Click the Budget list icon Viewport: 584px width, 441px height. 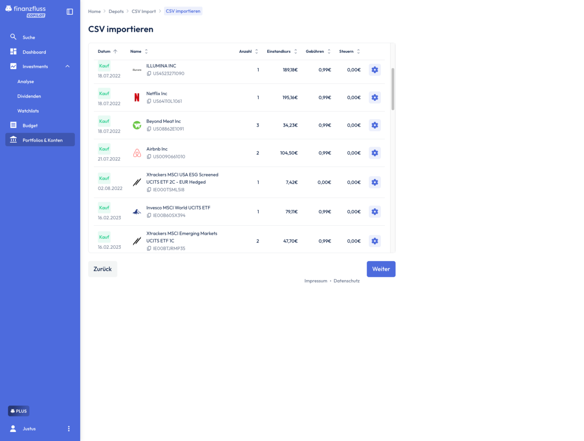[13, 125]
